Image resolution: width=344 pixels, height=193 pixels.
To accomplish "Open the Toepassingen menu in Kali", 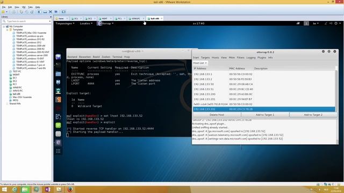I will click(x=64, y=24).
